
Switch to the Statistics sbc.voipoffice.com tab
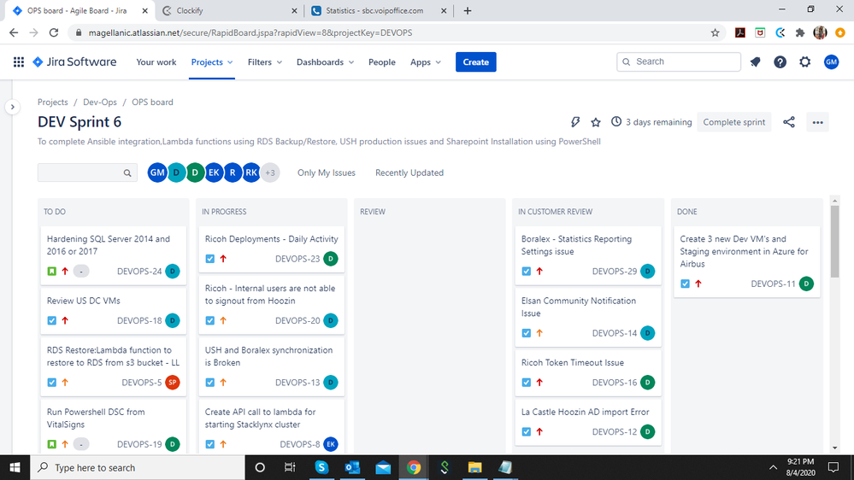pyautogui.click(x=380, y=11)
